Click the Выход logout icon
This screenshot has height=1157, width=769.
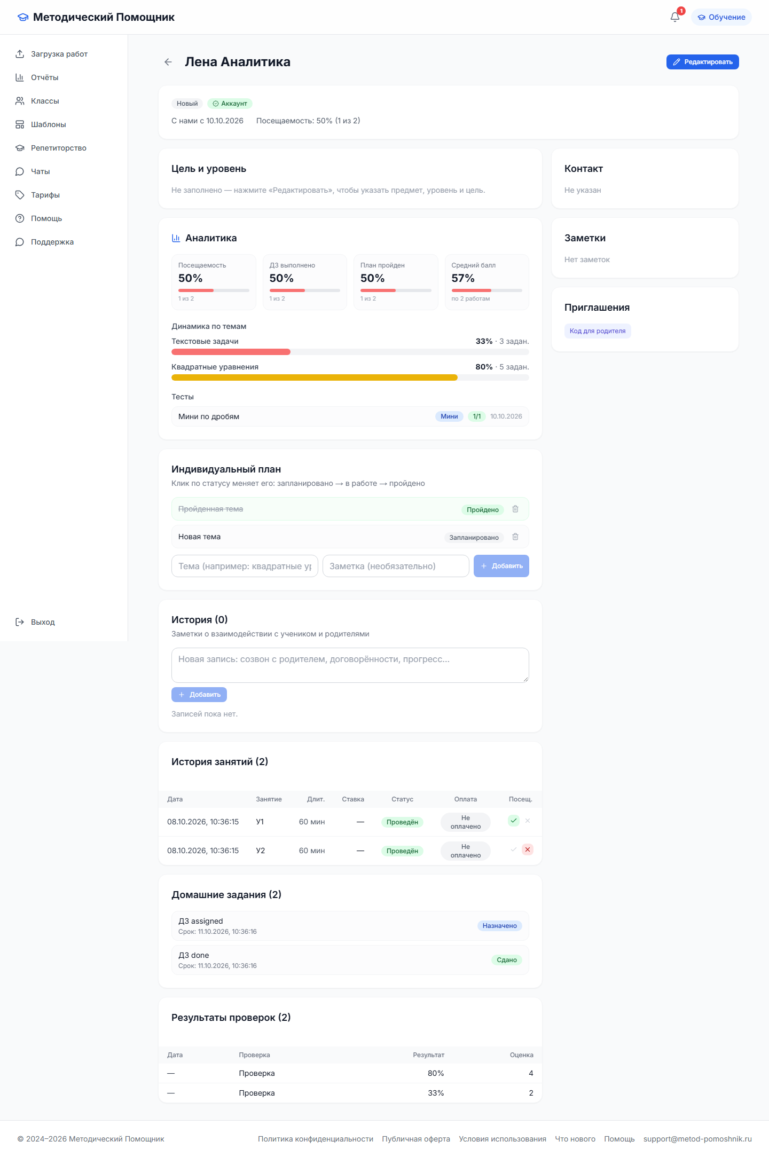[20, 622]
